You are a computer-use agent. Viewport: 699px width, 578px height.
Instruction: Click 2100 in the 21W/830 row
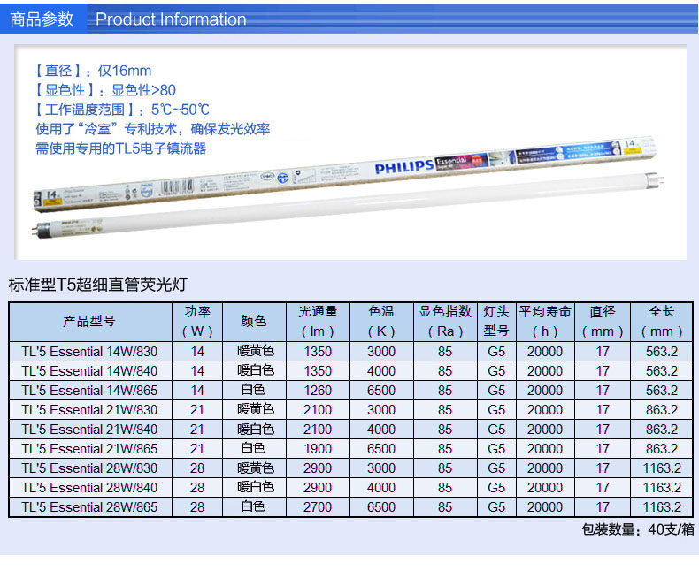click(318, 410)
